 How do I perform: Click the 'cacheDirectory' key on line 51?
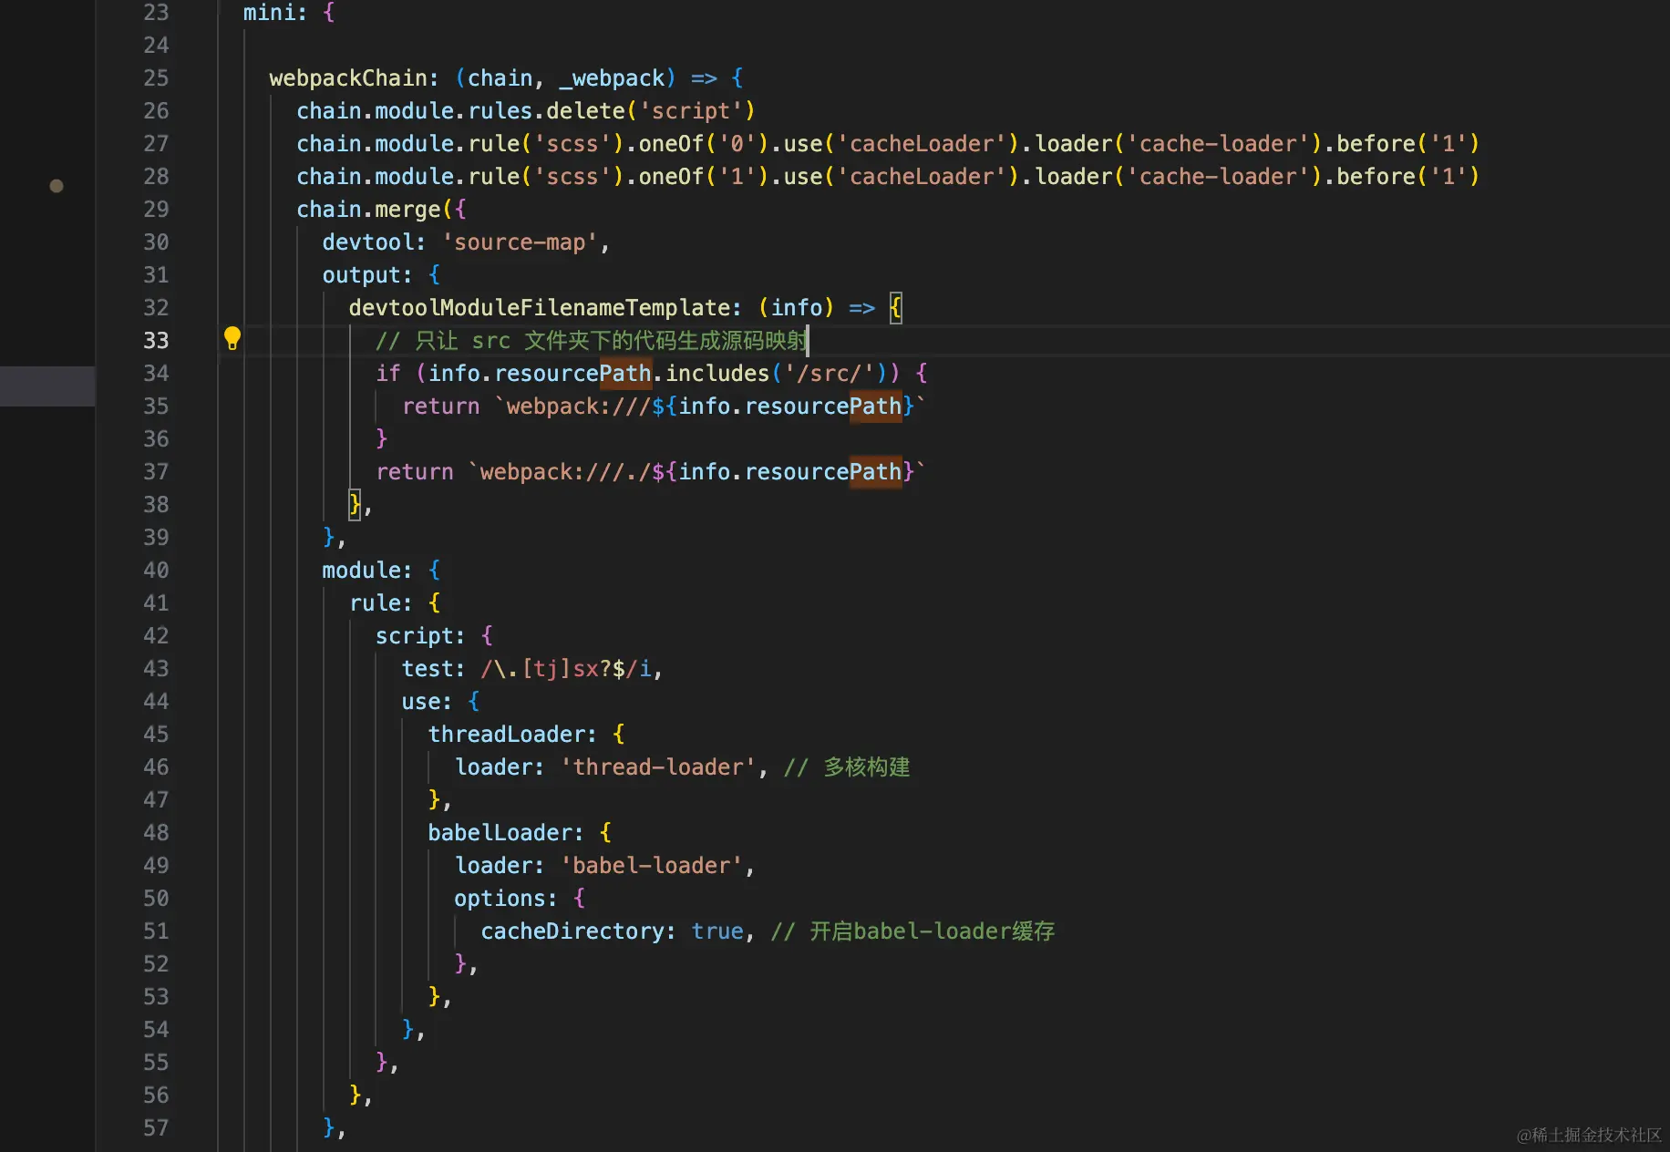572,931
